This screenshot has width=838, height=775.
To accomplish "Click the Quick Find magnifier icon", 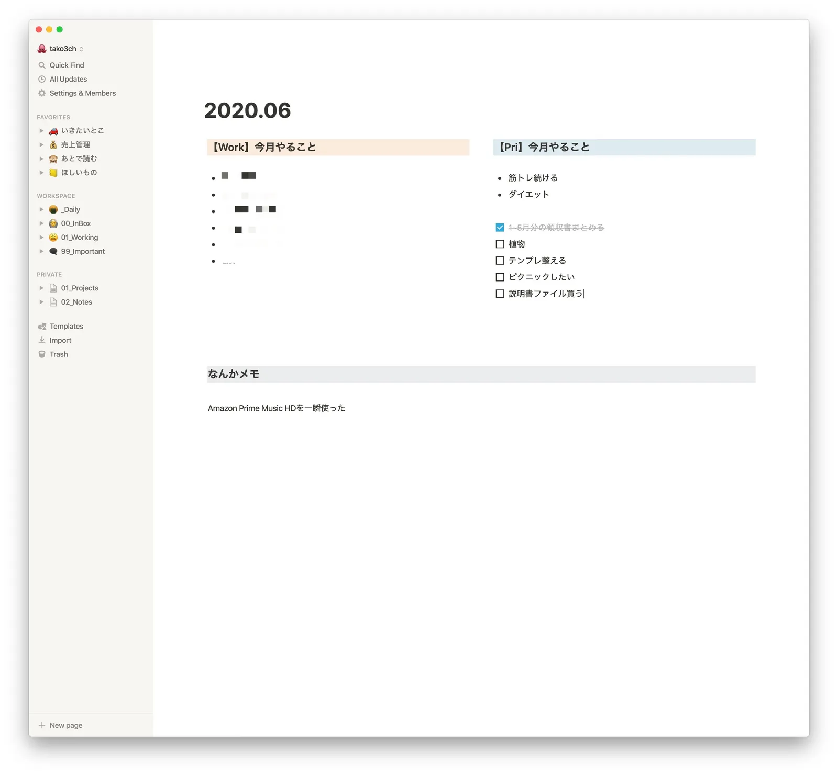I will click(42, 65).
